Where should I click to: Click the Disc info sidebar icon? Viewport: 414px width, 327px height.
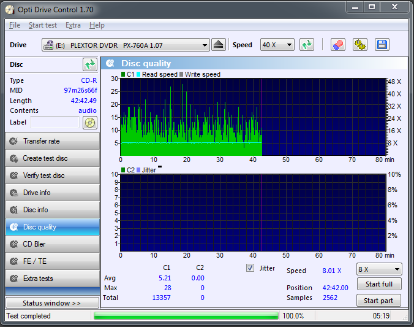coord(13,210)
